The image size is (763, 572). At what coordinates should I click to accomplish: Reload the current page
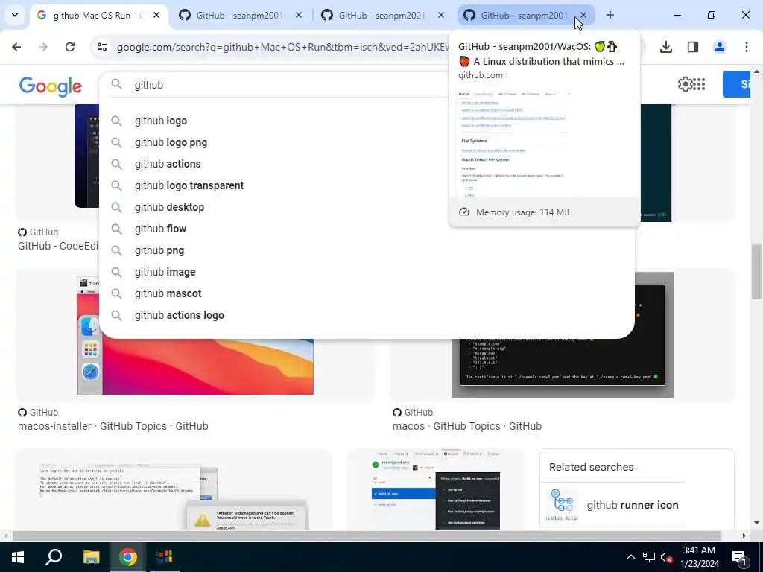(70, 47)
